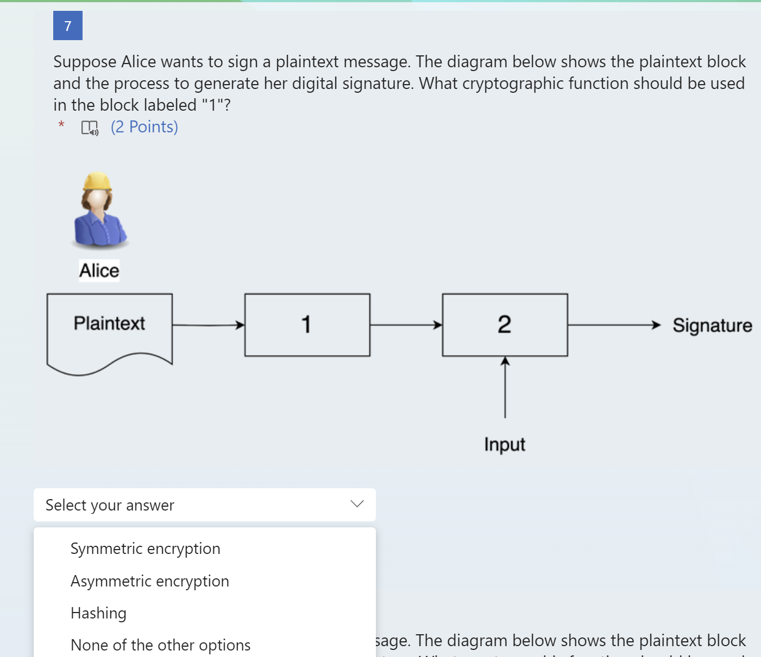
Task: Click the Input arrow in the diagram
Action: (505, 388)
